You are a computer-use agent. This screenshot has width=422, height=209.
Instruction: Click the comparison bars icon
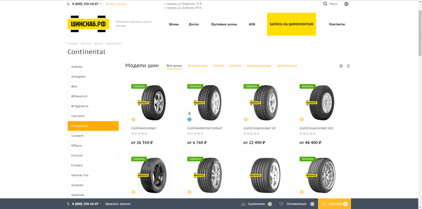click(x=243, y=204)
